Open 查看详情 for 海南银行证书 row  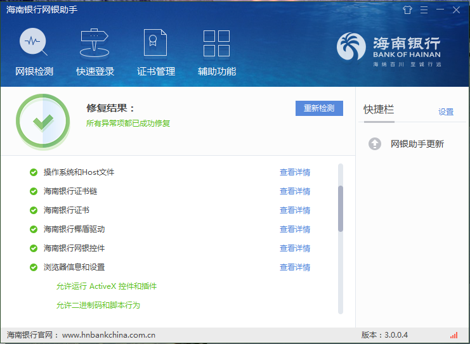point(295,210)
